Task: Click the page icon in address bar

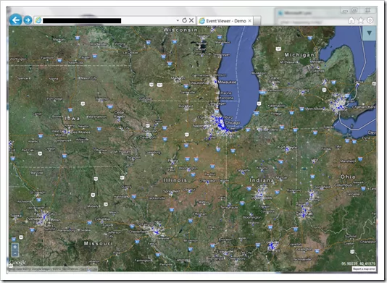Action: coord(38,20)
